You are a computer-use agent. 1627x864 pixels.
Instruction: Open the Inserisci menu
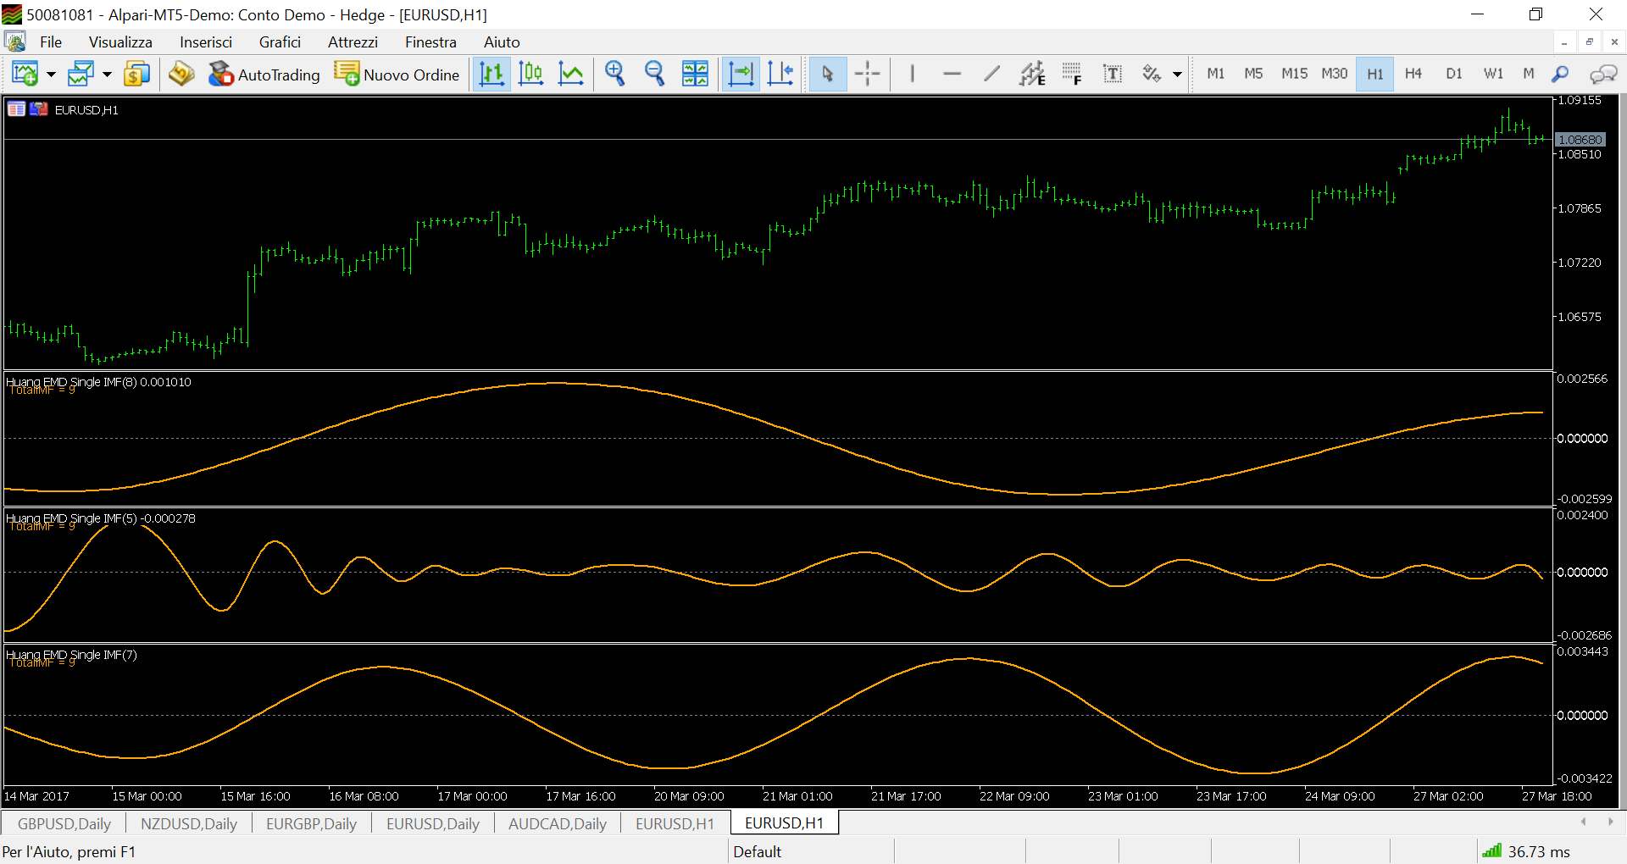(x=205, y=42)
